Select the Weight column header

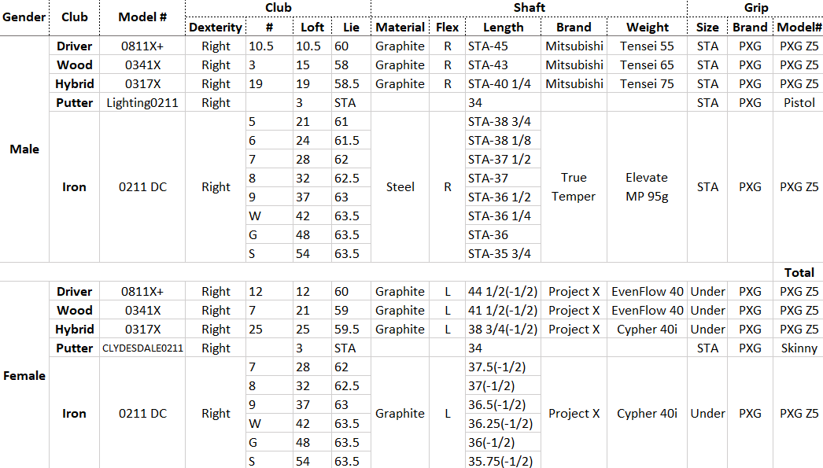point(648,27)
